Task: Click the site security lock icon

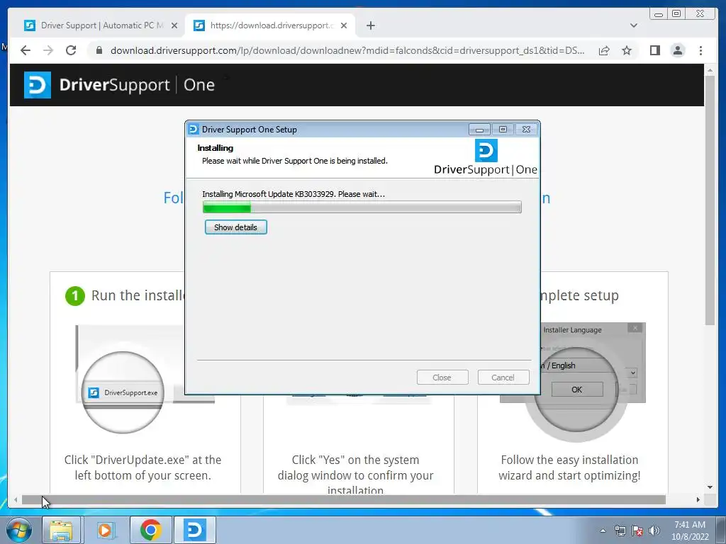Action: coord(99,50)
